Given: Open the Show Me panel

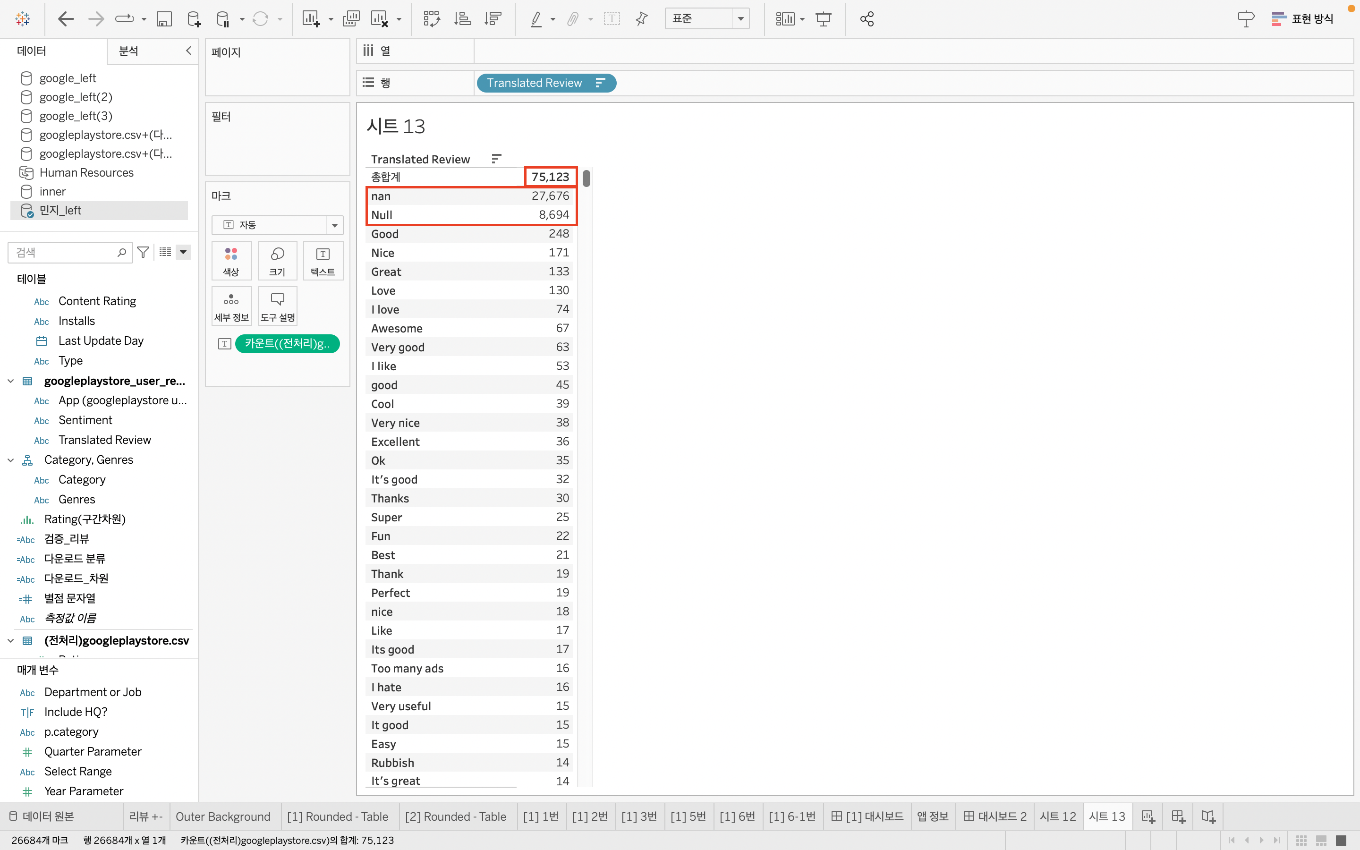Looking at the screenshot, I should point(1302,19).
